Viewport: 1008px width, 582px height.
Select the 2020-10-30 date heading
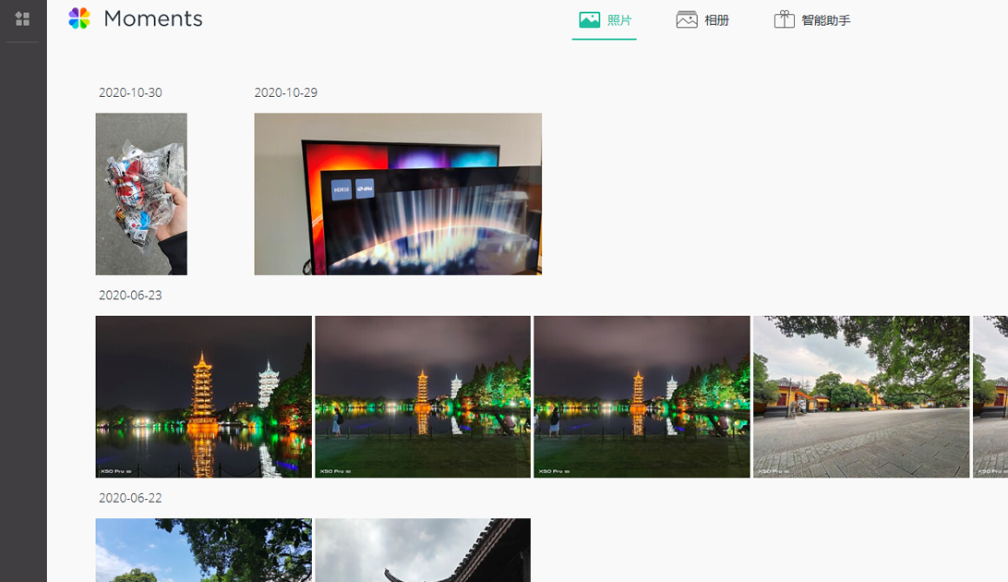click(130, 92)
